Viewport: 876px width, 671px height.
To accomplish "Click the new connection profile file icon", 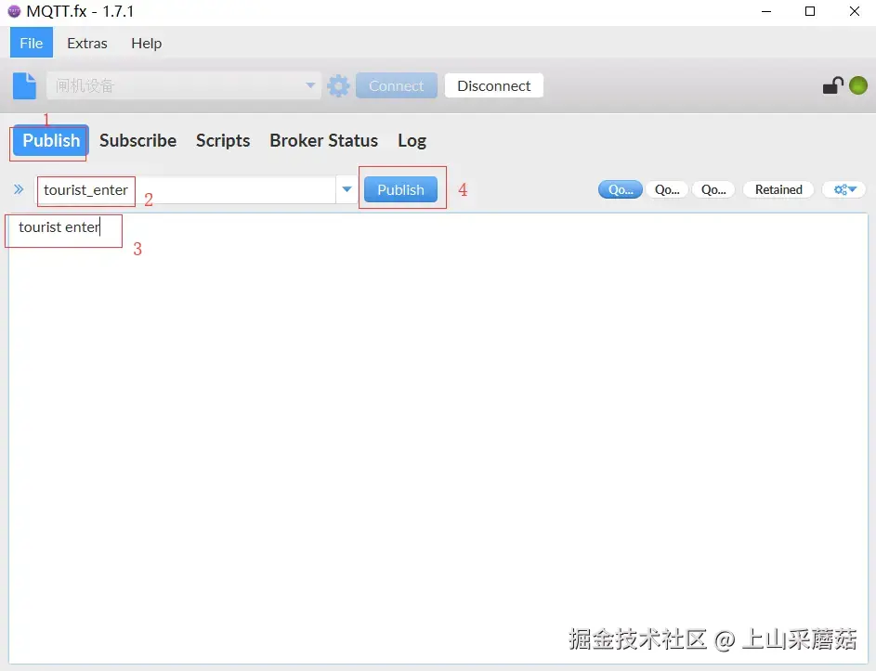I will (24, 86).
